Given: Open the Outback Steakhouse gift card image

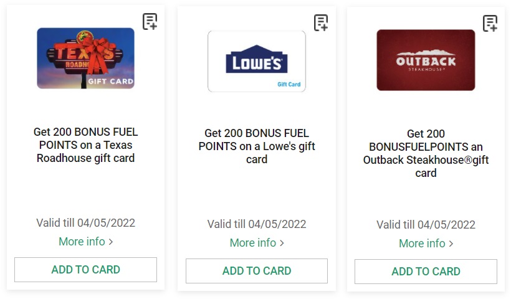Looking at the screenshot, I should point(426,60).
